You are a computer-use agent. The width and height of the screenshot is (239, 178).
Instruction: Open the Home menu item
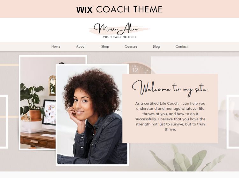click(56, 46)
